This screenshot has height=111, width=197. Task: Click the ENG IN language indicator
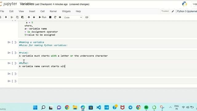[x=176, y=107]
